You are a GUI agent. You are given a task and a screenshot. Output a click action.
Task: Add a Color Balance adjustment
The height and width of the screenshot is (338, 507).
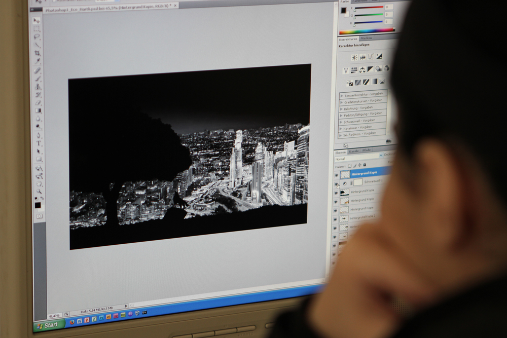362,69
